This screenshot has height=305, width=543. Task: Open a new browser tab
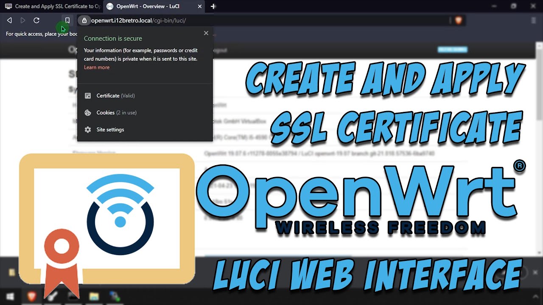tap(213, 6)
